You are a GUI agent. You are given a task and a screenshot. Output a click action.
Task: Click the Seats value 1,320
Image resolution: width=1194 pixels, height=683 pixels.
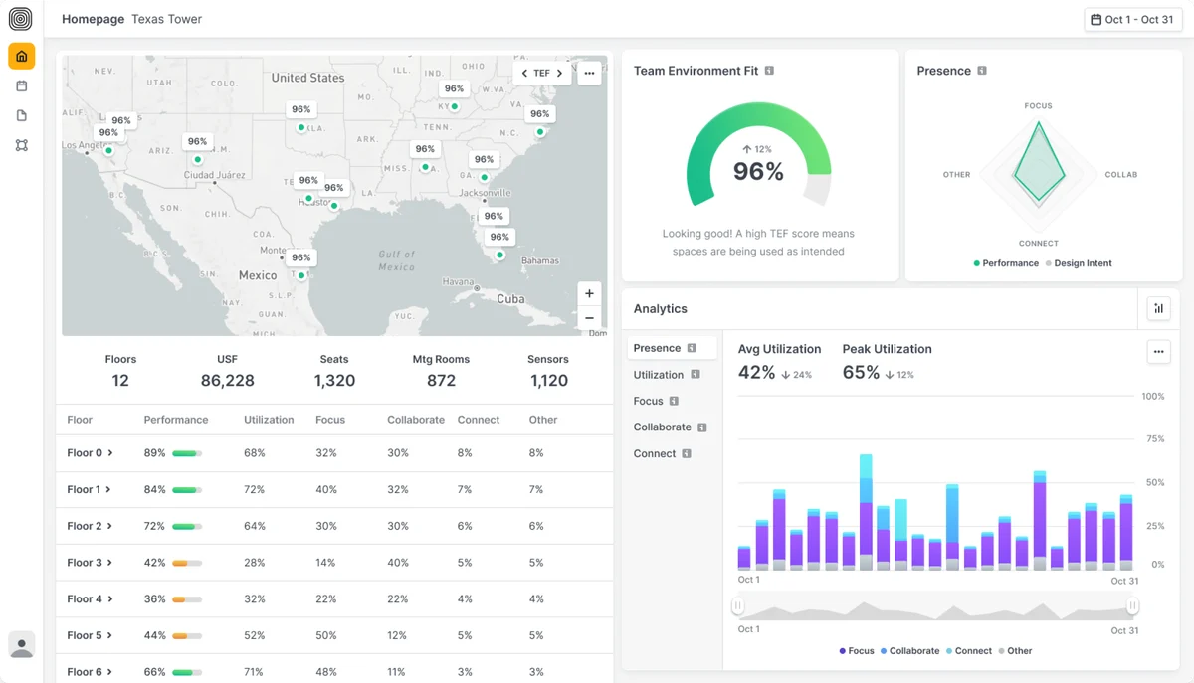pyautogui.click(x=334, y=381)
